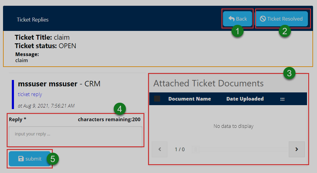The height and width of the screenshot is (173, 317).
Task: Click the ::: column options icon
Action: coord(282,99)
